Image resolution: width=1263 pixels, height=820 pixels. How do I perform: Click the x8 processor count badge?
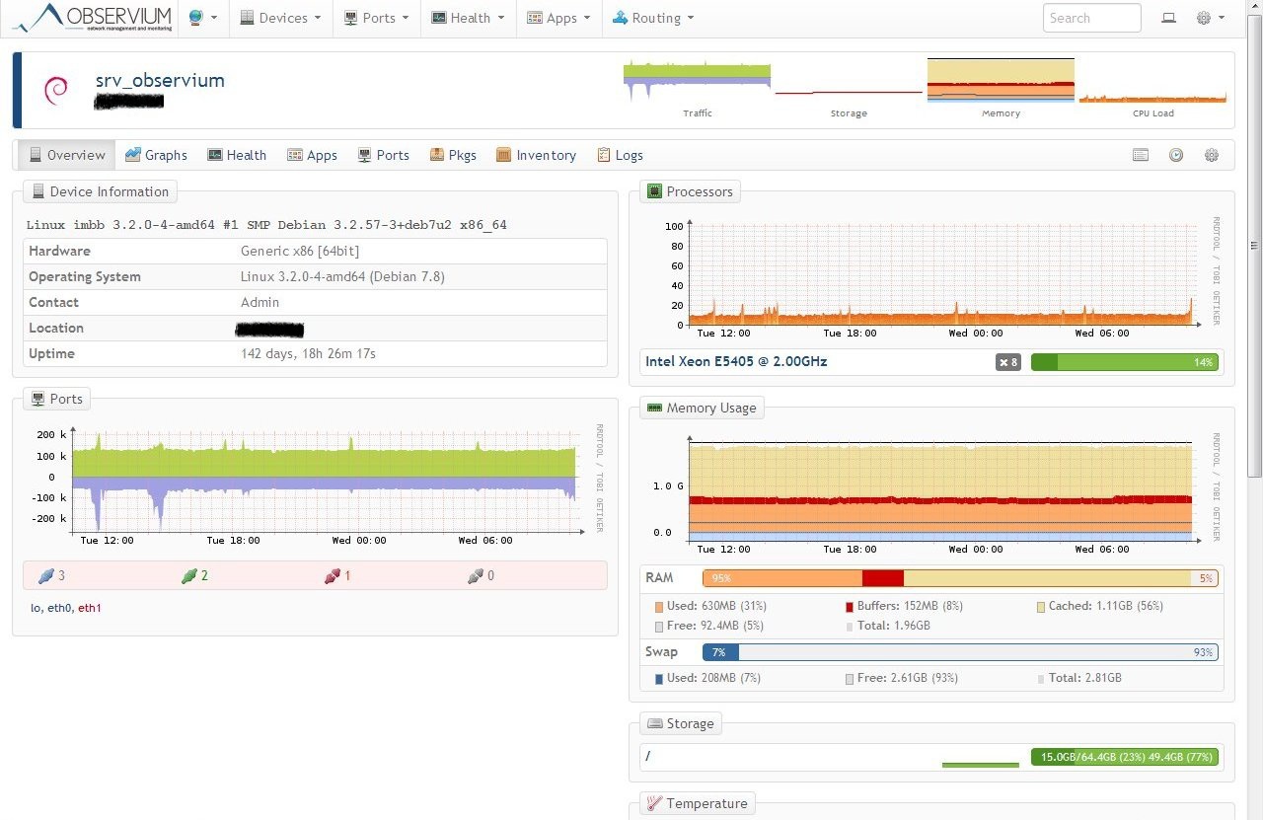coord(1007,362)
